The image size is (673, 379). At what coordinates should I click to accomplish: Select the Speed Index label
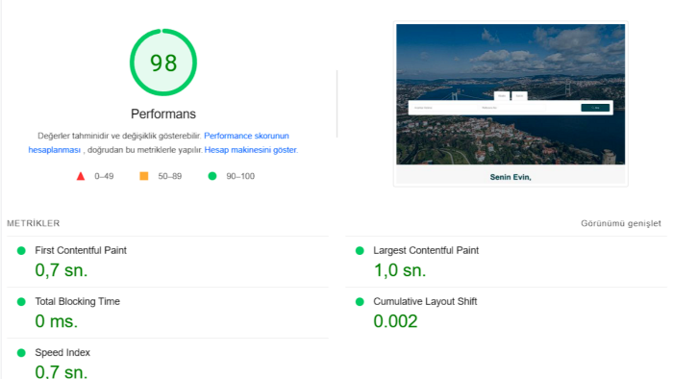pyautogui.click(x=62, y=352)
